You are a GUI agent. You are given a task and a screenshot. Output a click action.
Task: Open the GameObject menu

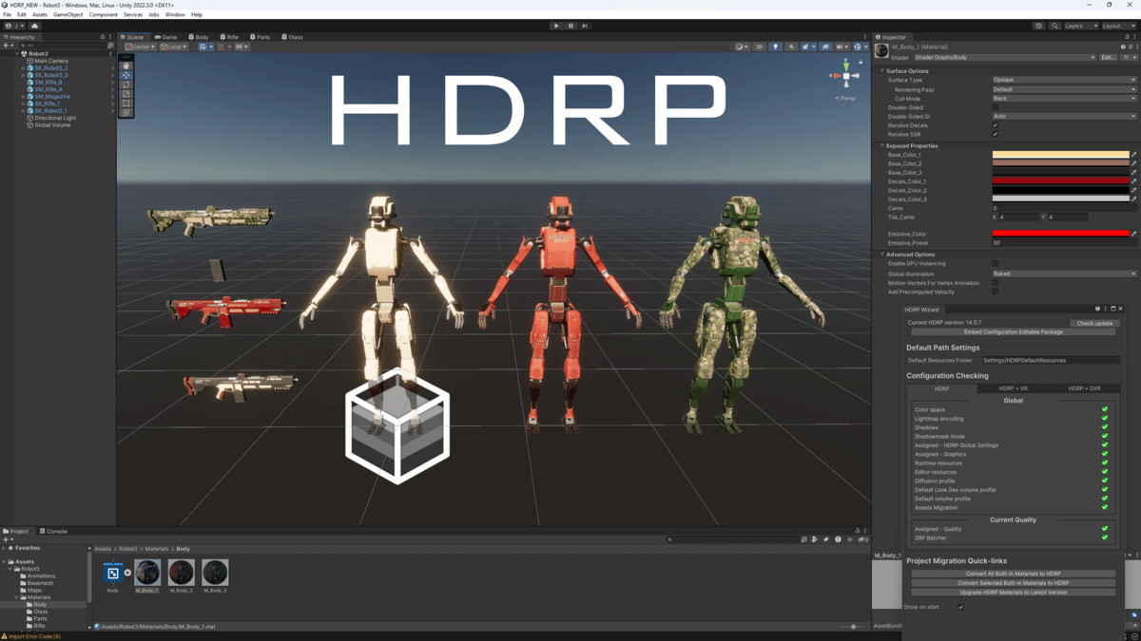(68, 14)
